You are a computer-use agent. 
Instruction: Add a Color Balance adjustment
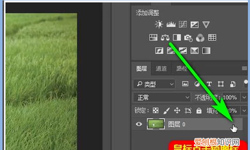point(165,37)
